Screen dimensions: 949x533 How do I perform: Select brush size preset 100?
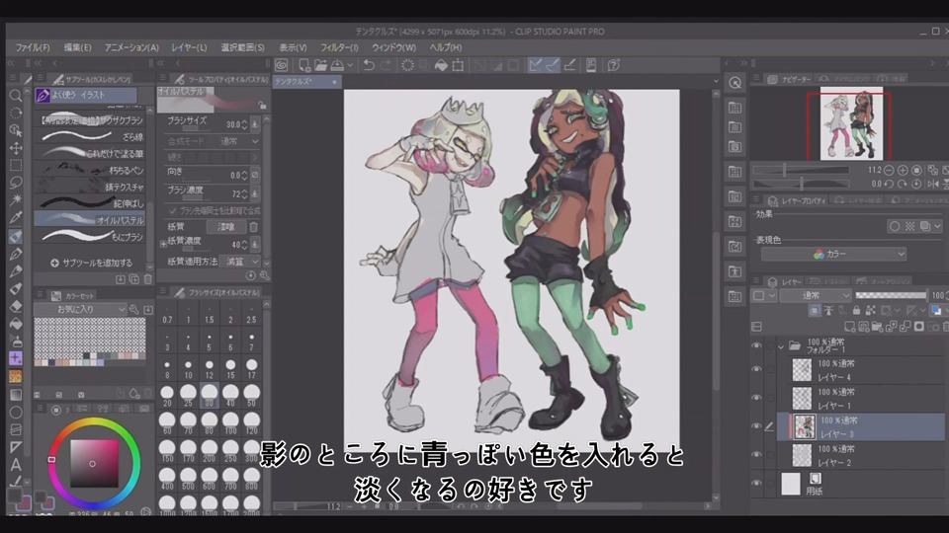click(230, 423)
